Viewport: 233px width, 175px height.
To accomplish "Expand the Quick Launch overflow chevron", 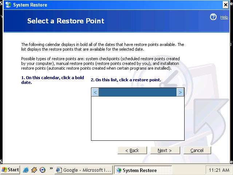I will [51, 168].
